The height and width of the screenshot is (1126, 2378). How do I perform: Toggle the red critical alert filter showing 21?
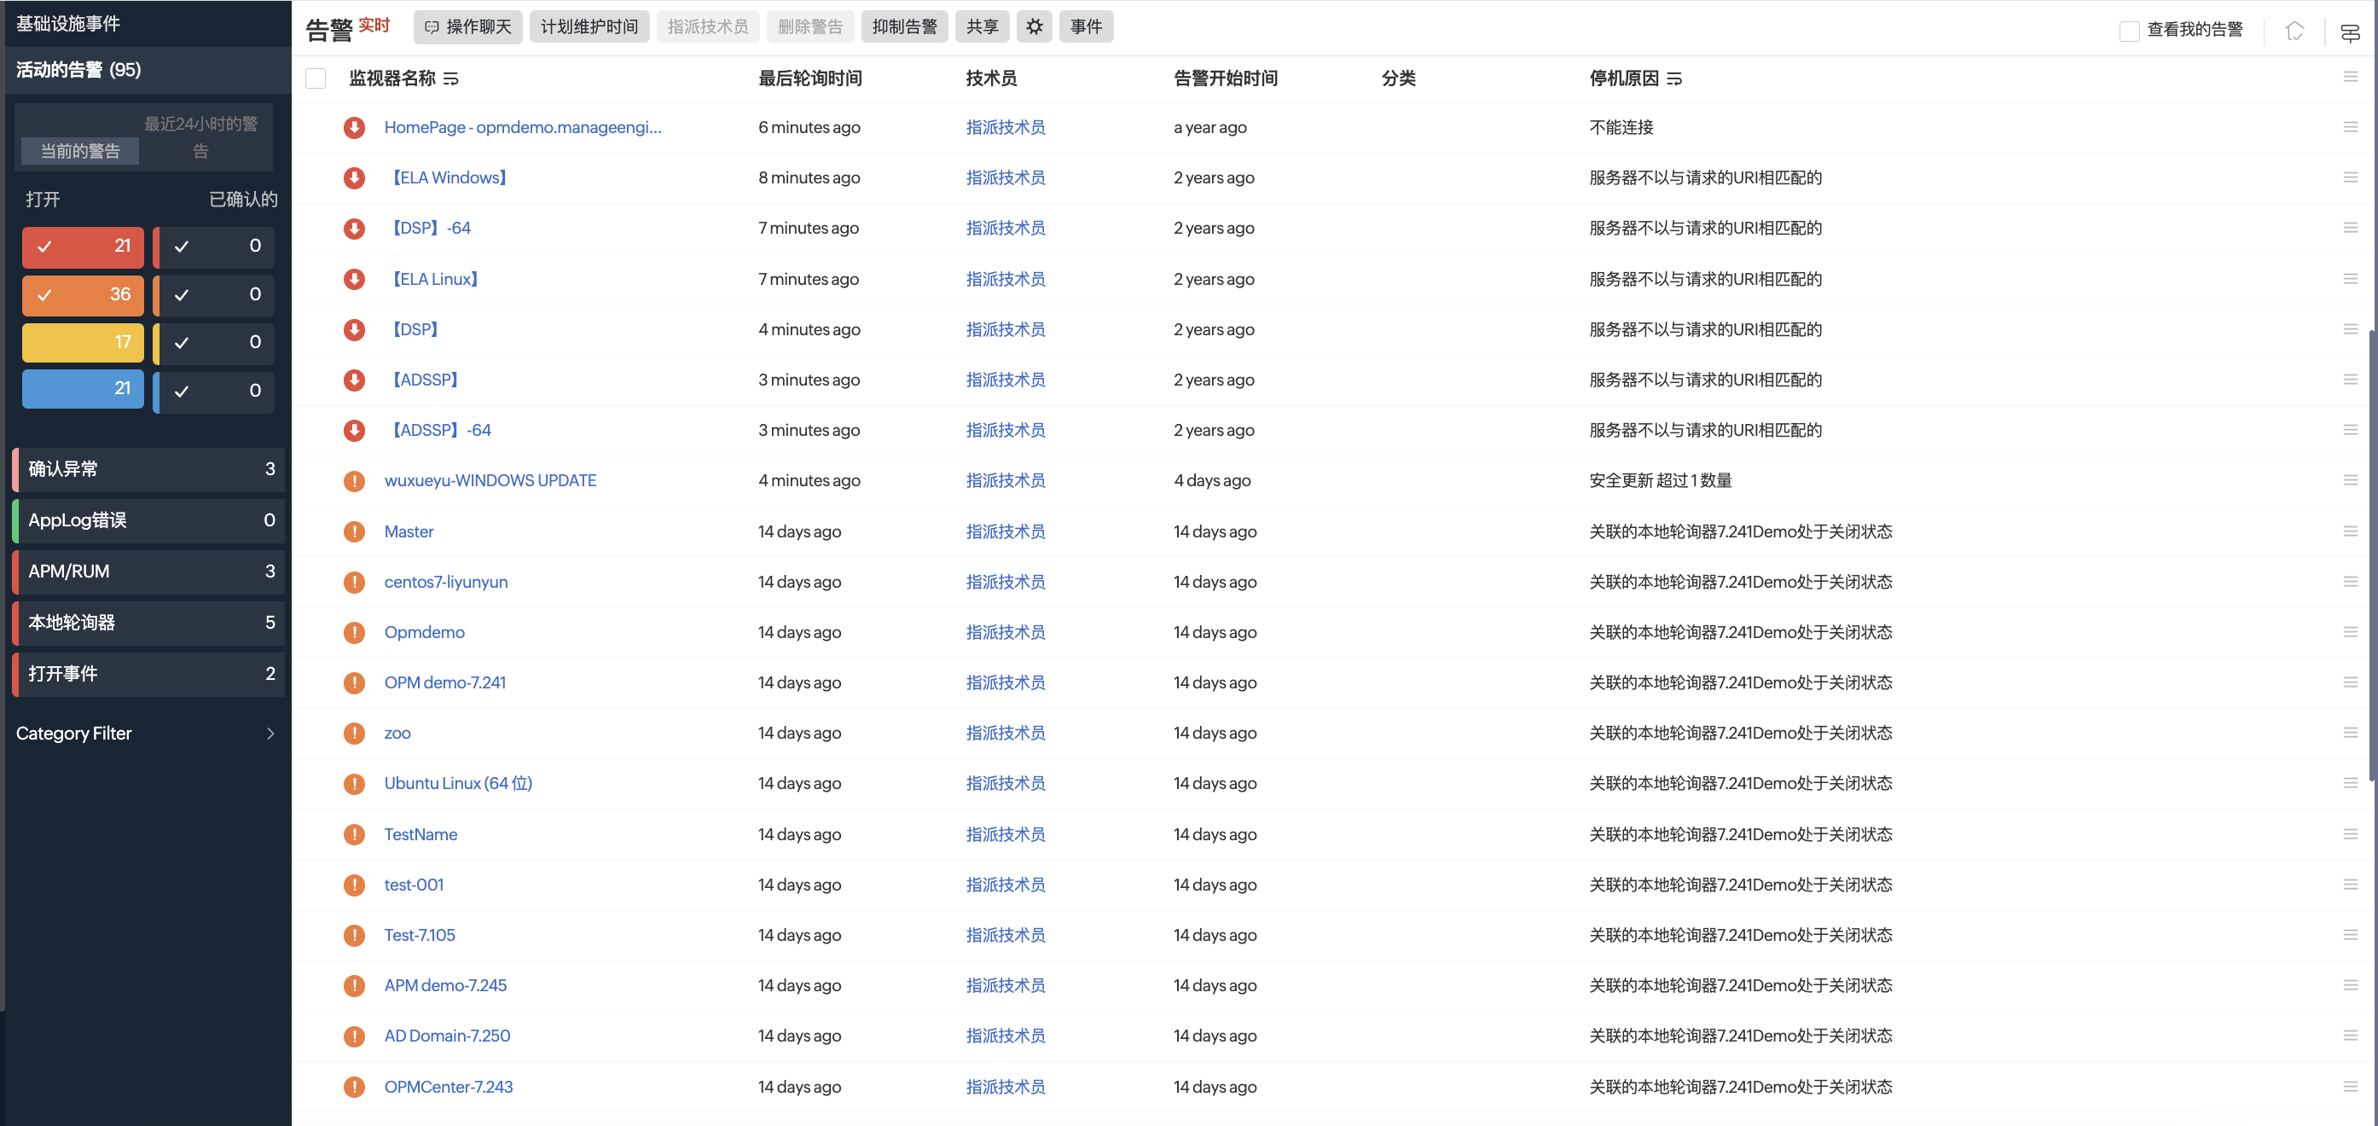(82, 247)
